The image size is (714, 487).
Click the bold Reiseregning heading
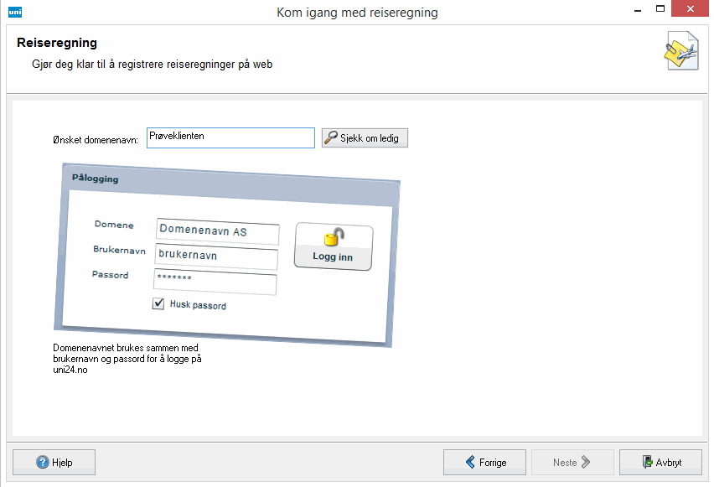click(57, 43)
